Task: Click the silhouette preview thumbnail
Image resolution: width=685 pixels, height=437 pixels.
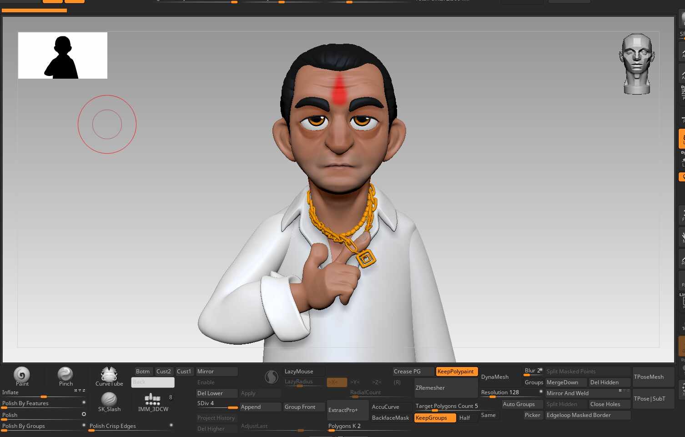Action: [x=63, y=55]
